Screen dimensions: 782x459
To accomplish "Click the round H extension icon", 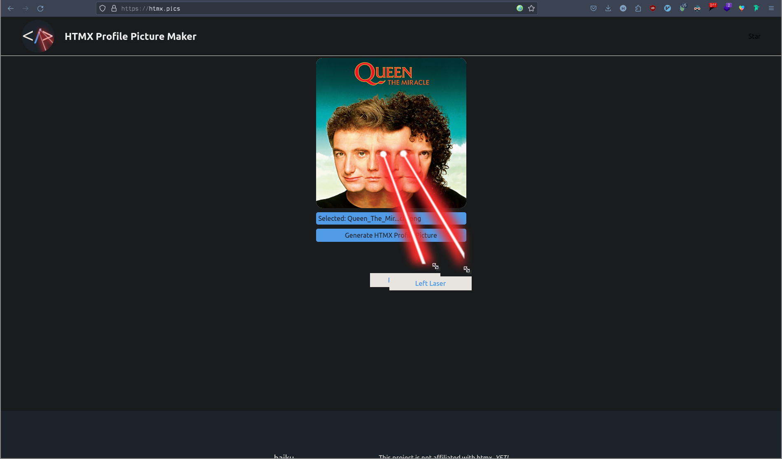I will tap(623, 8).
